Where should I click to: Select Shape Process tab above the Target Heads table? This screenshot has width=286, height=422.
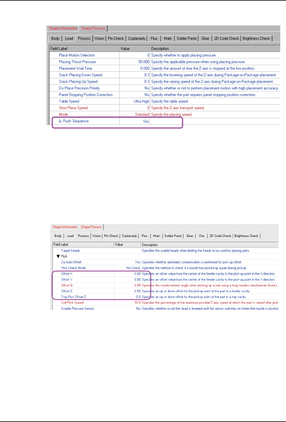click(x=91, y=227)
